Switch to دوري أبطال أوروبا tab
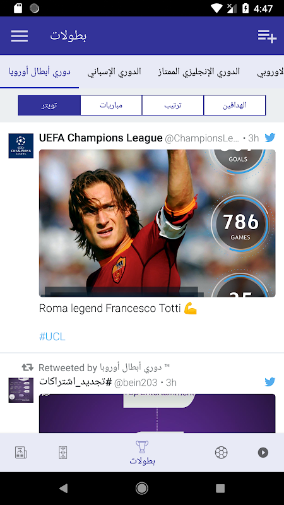Image resolution: width=284 pixels, height=505 pixels. [39, 71]
